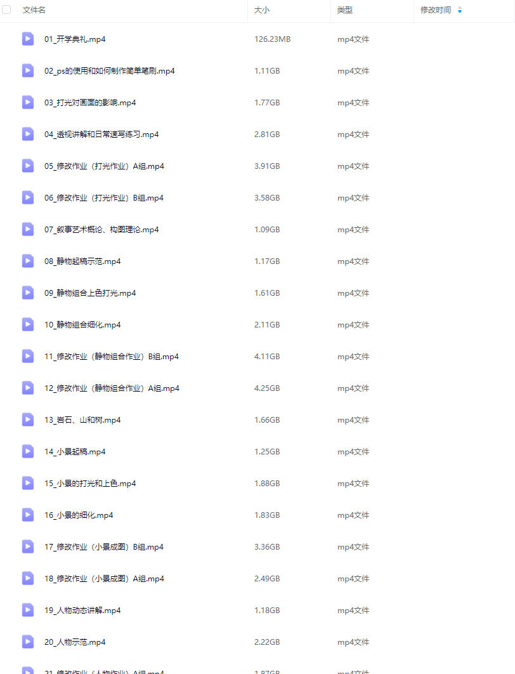Click video icon for 01_开学典礼.mp4
515x674 pixels.
[28, 39]
